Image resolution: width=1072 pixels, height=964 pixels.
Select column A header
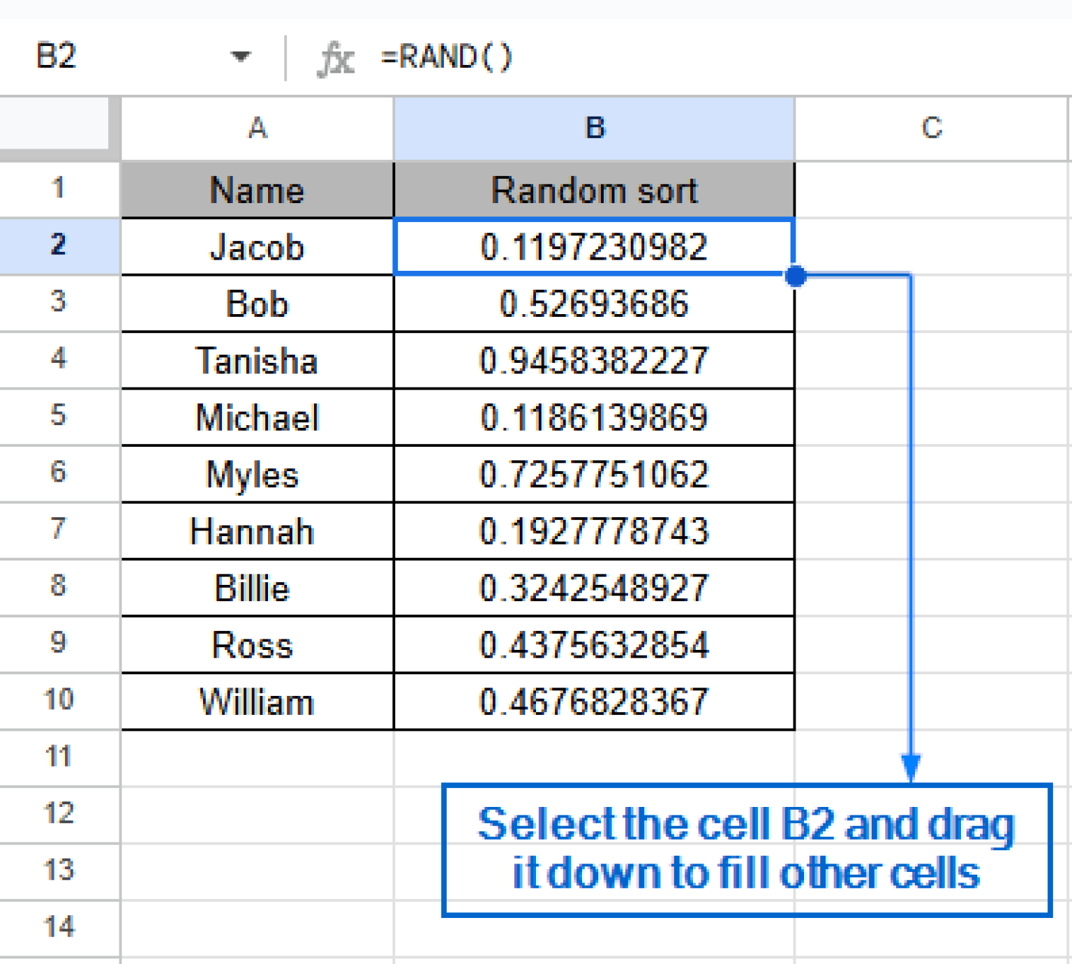[256, 128]
